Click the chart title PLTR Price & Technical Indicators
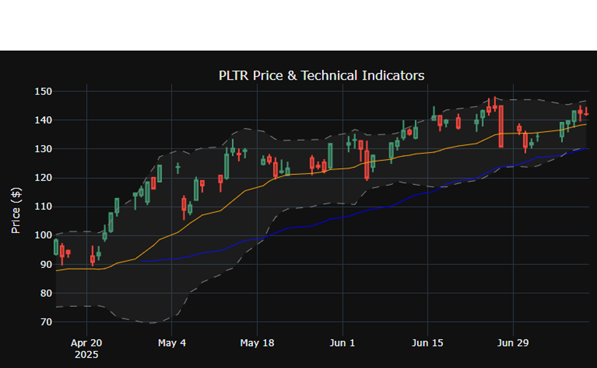The width and height of the screenshot is (597, 368). pos(321,75)
